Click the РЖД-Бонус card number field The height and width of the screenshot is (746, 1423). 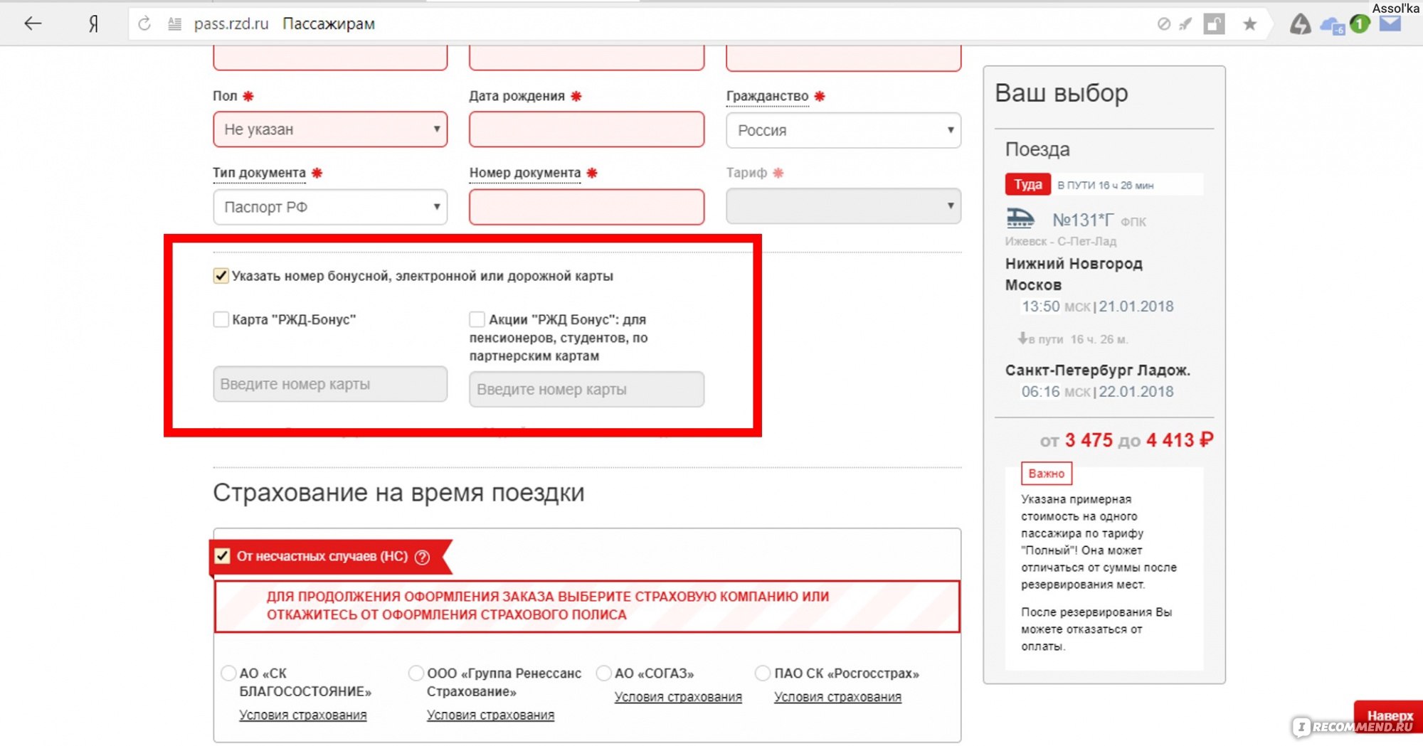click(330, 384)
